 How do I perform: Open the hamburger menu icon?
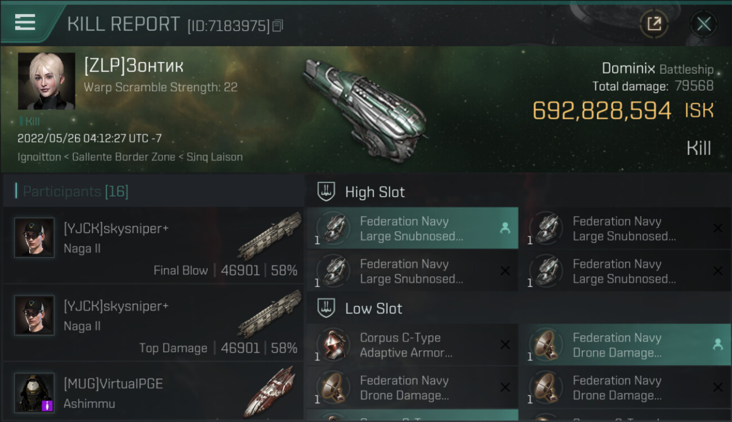(x=25, y=22)
